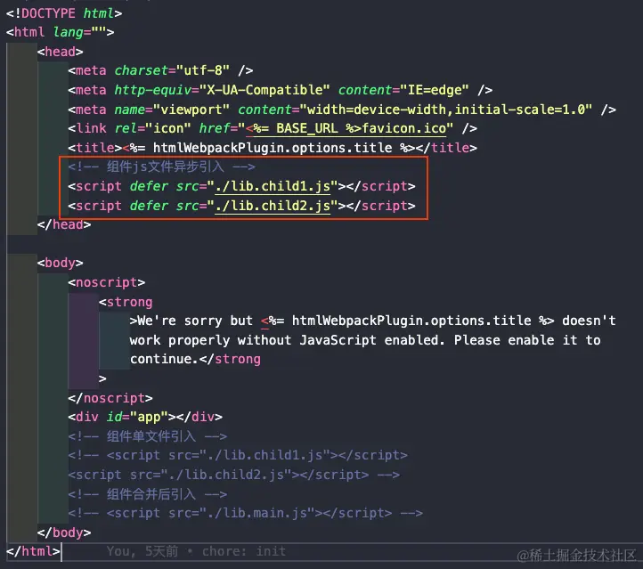The width and height of the screenshot is (643, 569).
Task: Click the continue. closing strong line
Action: pos(195,359)
